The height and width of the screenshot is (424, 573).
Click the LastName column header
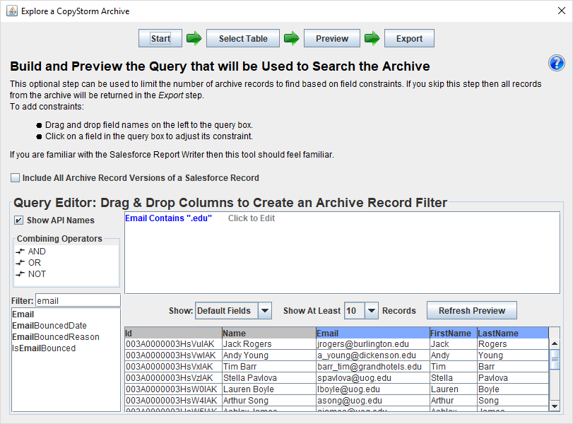pos(513,333)
